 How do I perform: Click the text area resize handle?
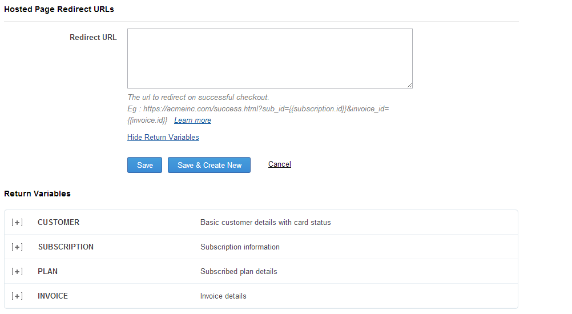409,85
